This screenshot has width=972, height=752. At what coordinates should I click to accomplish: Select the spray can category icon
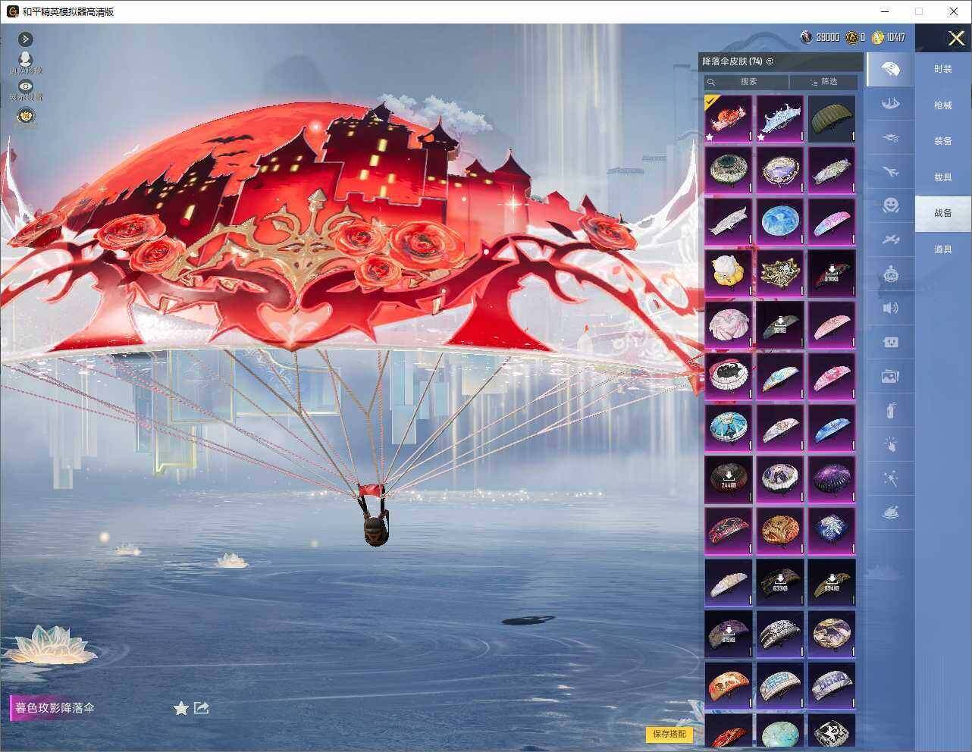click(x=891, y=410)
